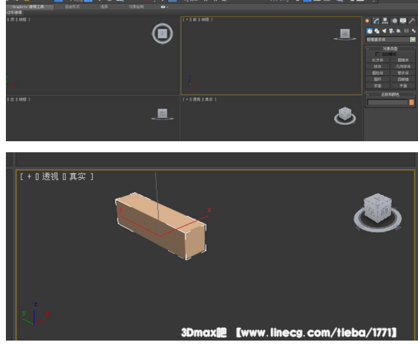
Task: Click the 上 face on large ViewCube
Action: [x=378, y=199]
